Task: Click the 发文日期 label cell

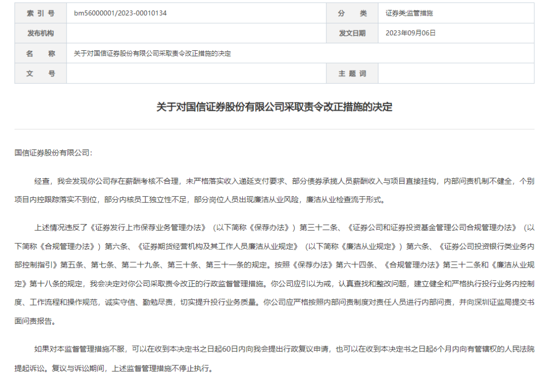Action: [352, 33]
